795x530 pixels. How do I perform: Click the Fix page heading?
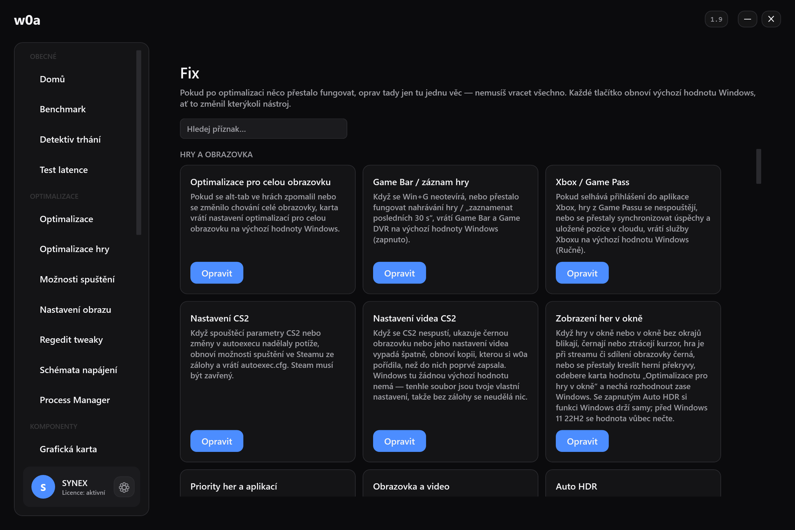(190, 73)
